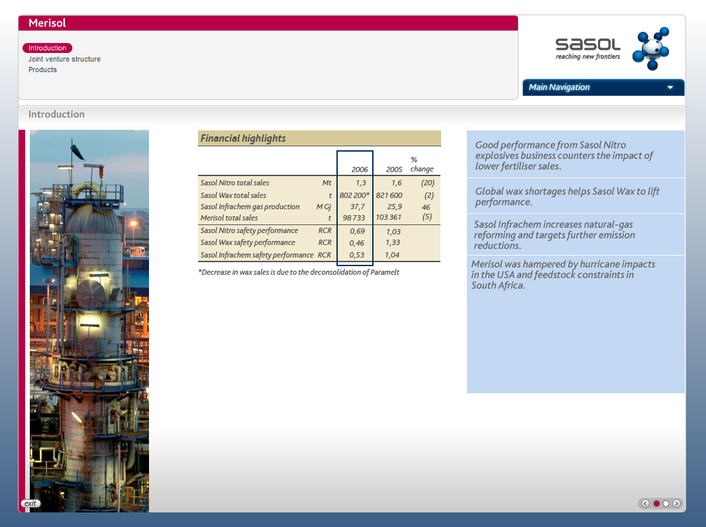Screen dimensions: 706x527
Task: Click the Merisol title header bar
Action: 268,23
